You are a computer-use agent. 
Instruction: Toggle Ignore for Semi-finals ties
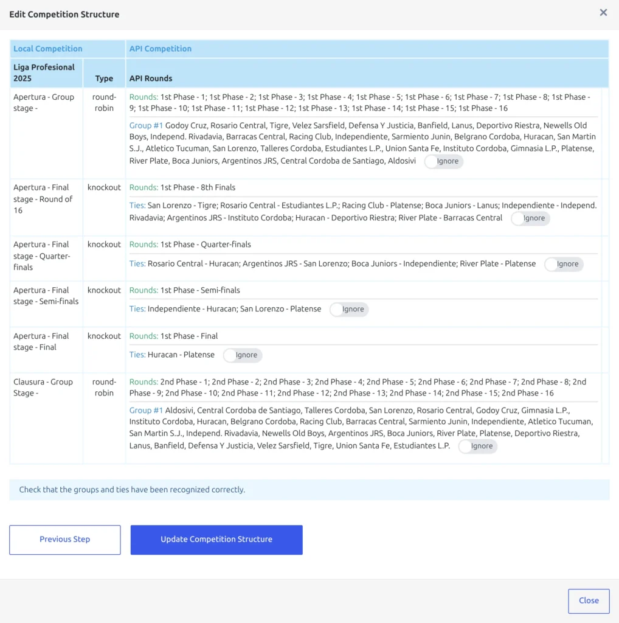point(348,309)
